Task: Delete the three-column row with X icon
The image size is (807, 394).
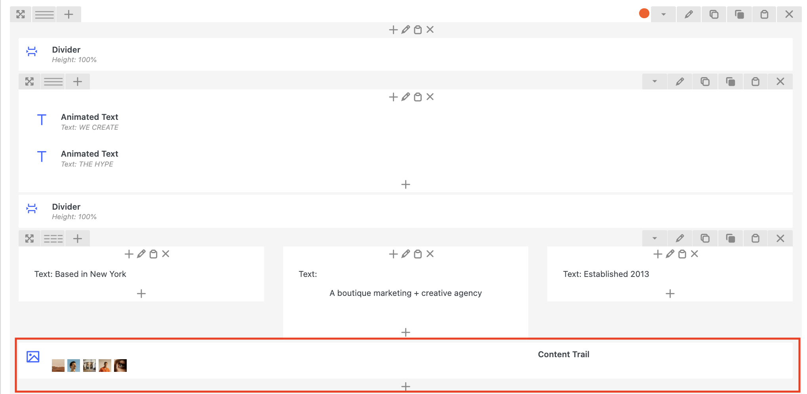Action: (780, 239)
